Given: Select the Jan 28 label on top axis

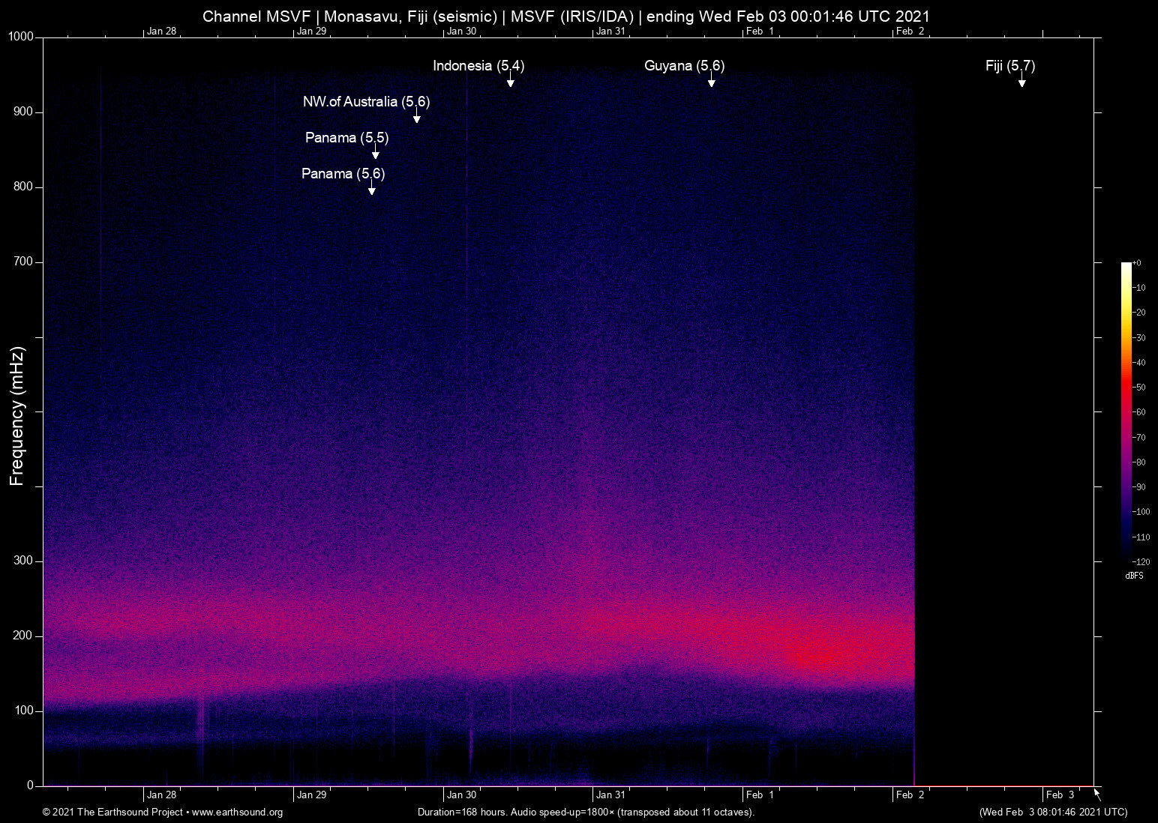Looking at the screenshot, I should 161,31.
